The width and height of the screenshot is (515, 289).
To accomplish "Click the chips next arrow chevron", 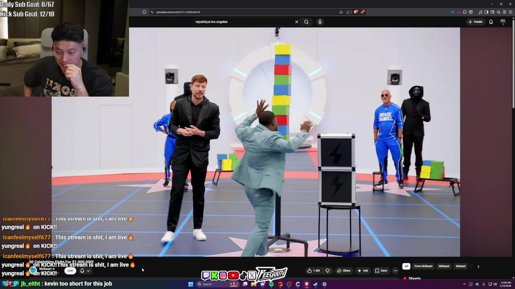I will coord(478,266).
